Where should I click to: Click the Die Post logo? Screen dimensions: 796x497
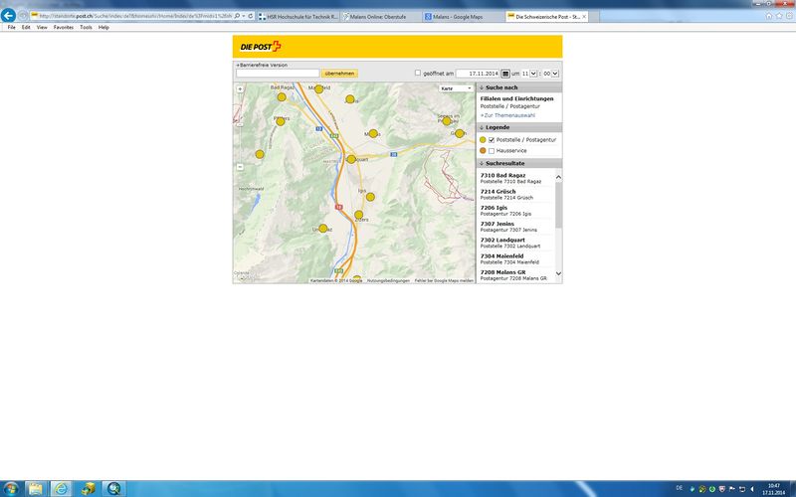click(x=262, y=47)
